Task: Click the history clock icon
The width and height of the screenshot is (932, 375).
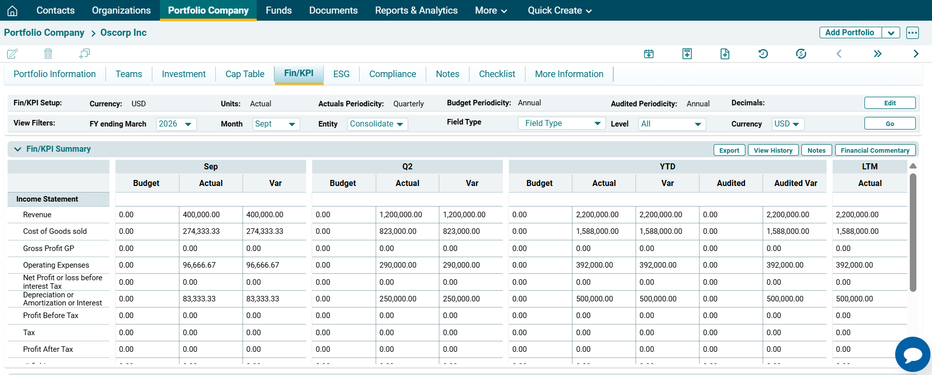Action: click(x=763, y=53)
